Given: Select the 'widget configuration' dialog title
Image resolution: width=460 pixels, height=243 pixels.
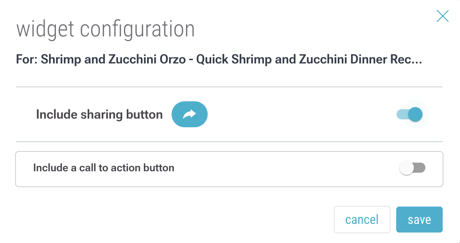Looking at the screenshot, I should coord(106,30).
